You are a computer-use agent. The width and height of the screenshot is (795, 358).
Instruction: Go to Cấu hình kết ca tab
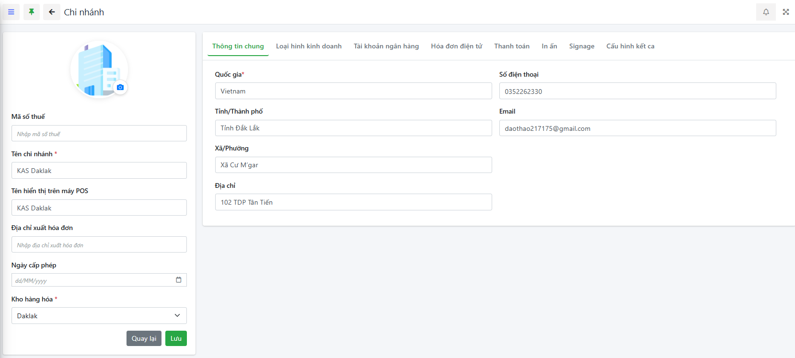[630, 46]
